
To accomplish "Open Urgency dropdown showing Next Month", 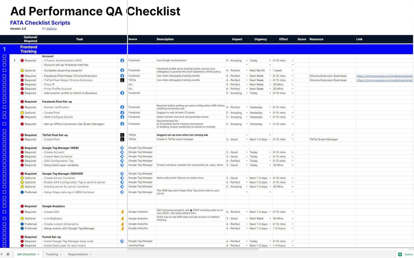I will [x=270, y=71].
